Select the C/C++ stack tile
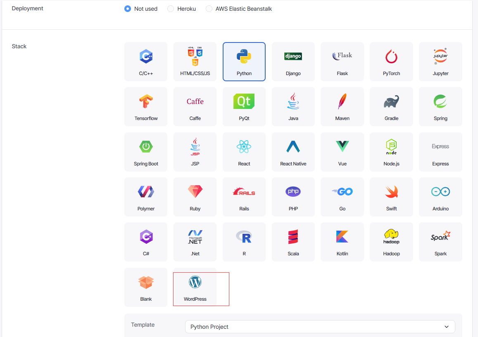Image resolution: width=478 pixels, height=337 pixels. coord(146,61)
